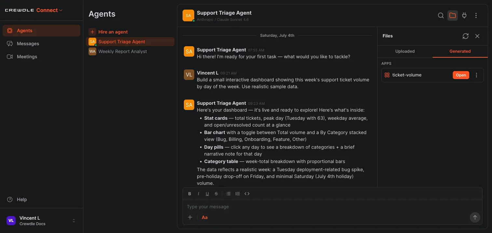
Task: Expand the Crewdle Connect product dropdown
Action: click(49, 10)
